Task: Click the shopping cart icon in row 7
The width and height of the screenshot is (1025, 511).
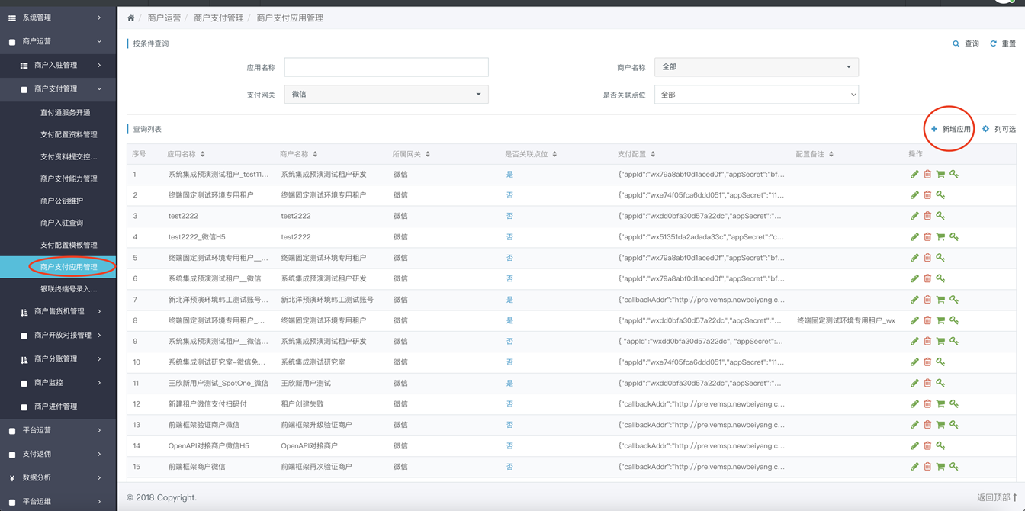Action: click(x=940, y=300)
